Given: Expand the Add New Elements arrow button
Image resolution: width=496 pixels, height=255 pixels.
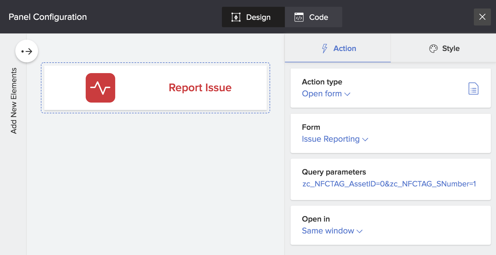Looking at the screenshot, I should point(27,51).
